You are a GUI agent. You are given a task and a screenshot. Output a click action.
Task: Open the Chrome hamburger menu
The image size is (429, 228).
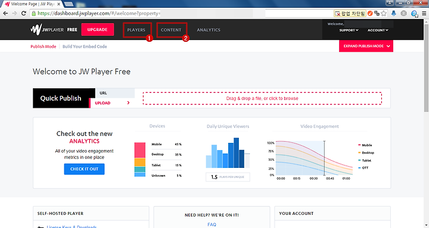pyautogui.click(x=424, y=13)
